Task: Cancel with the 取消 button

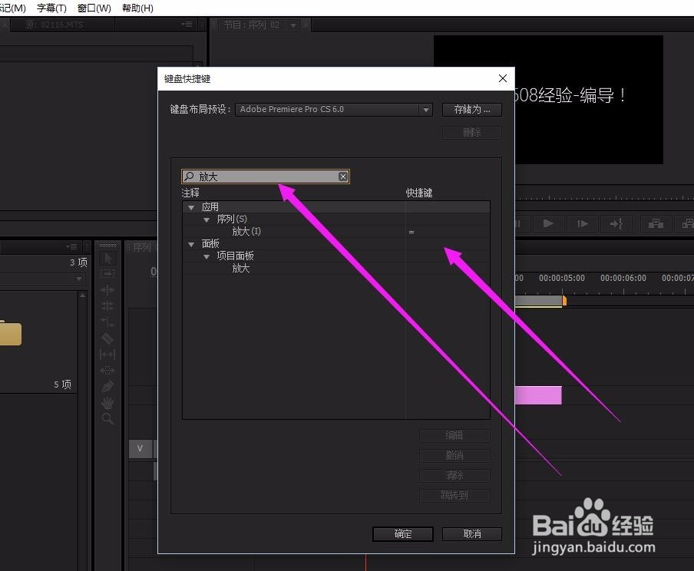Action: pos(472,534)
